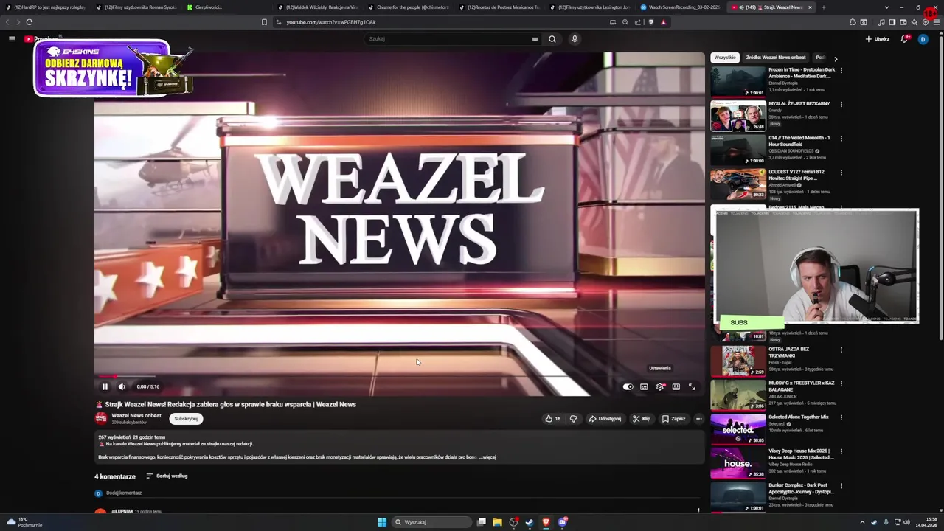The image size is (944, 531).
Task: Open options for 'Frozen in Time' suggestion
Action: point(841,71)
